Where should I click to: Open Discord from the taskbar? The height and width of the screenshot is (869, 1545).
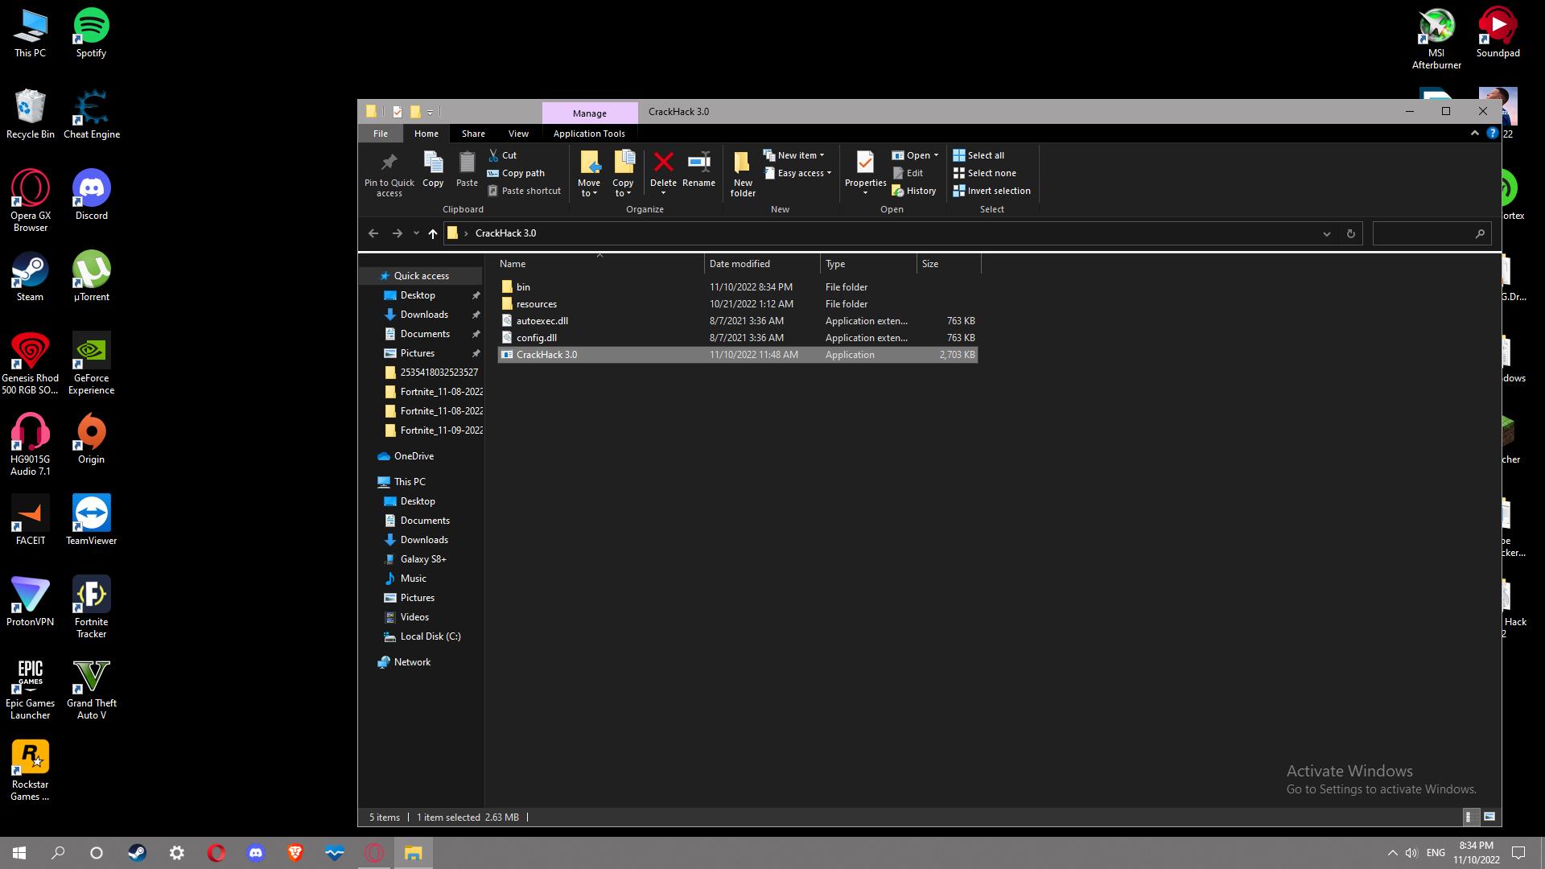256,853
